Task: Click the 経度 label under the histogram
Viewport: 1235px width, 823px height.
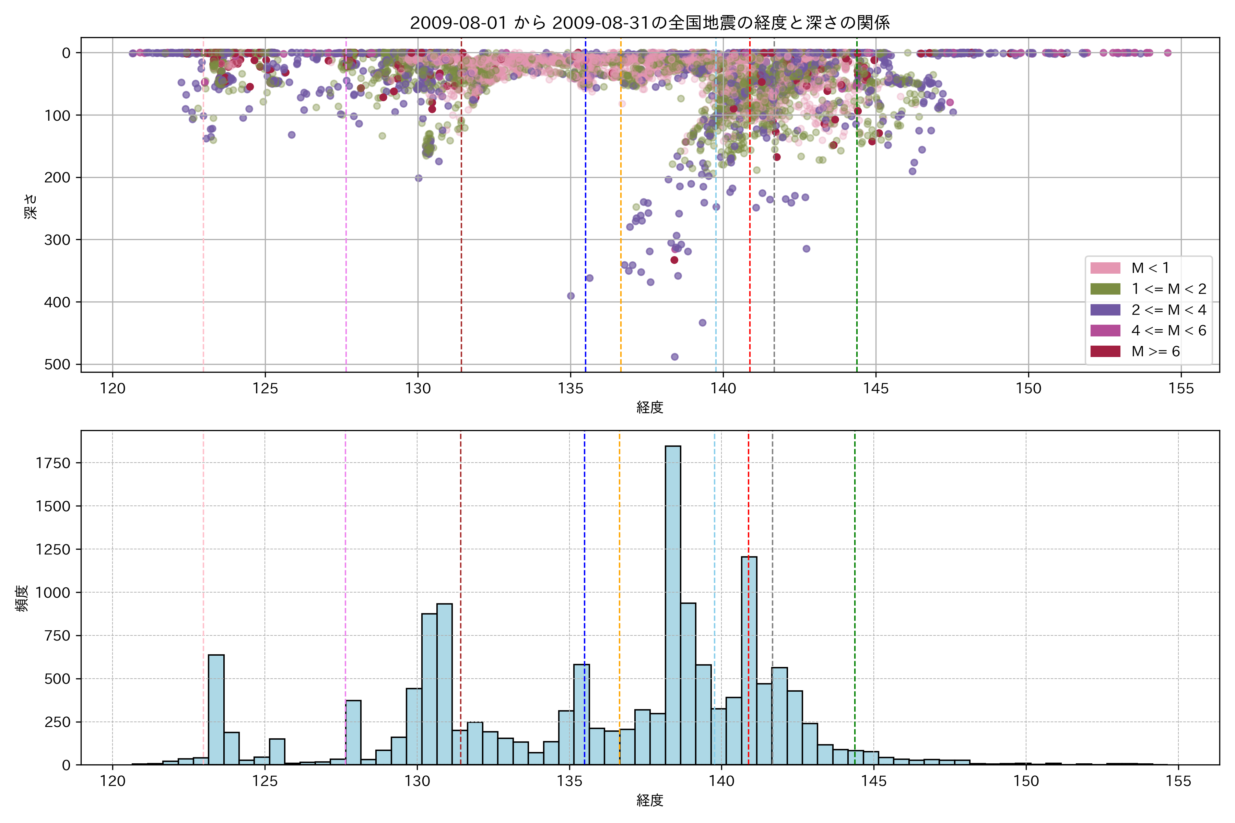Action: [x=649, y=800]
